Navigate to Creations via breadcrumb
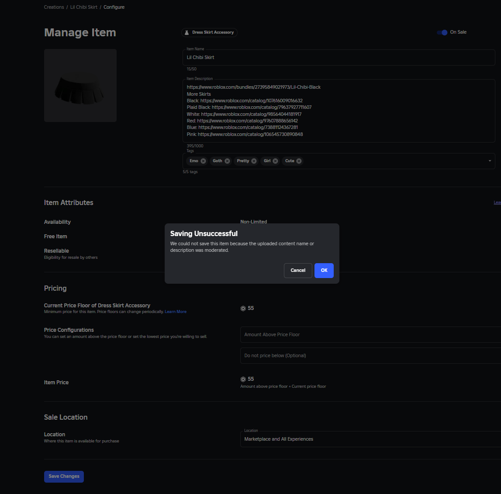501x494 pixels. [54, 7]
